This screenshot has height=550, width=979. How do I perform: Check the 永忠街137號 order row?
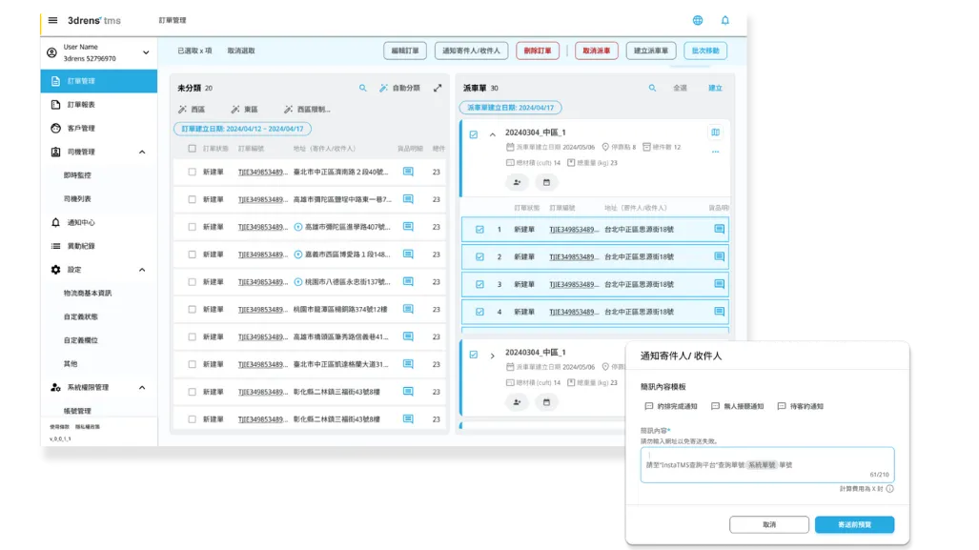193,281
